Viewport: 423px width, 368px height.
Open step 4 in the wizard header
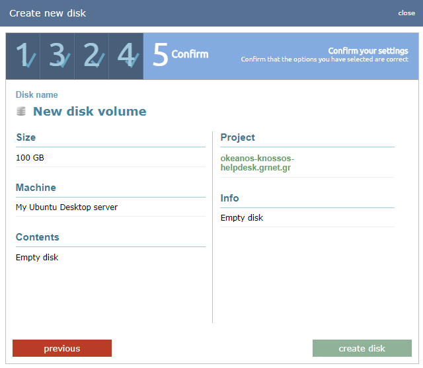tap(126, 55)
